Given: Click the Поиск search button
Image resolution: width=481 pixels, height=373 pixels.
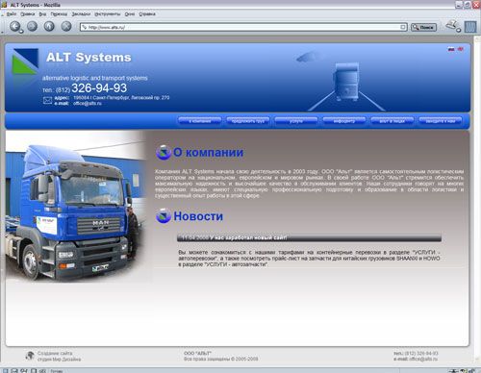Looking at the screenshot, I should point(423,27).
